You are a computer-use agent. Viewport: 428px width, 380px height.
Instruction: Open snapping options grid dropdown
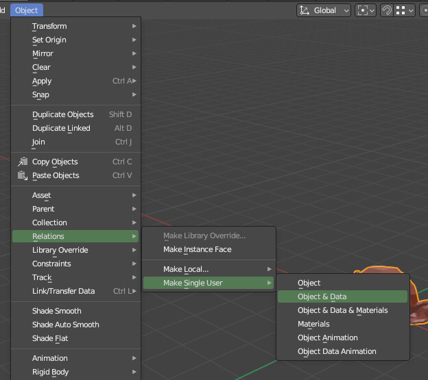[x=405, y=11]
